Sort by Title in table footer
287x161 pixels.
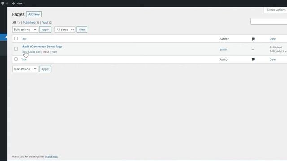(x=24, y=59)
